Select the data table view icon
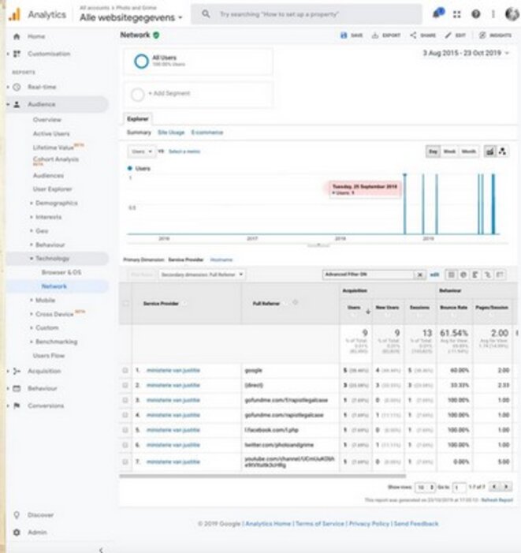Screen dimensions: 521x553 (x=452, y=275)
